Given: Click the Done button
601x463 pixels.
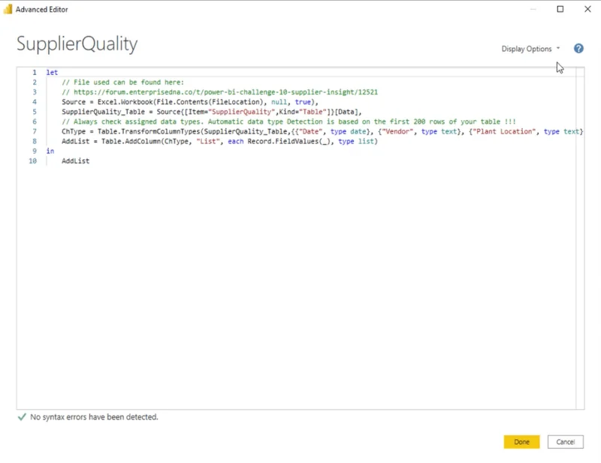Looking at the screenshot, I should click(521, 441).
